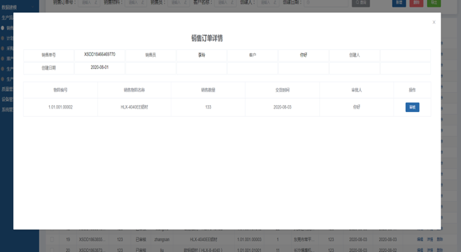Image resolution: width=461 pixels, height=252 pixels.
Task: Tick the checkbox for row 19
Action: point(52,239)
